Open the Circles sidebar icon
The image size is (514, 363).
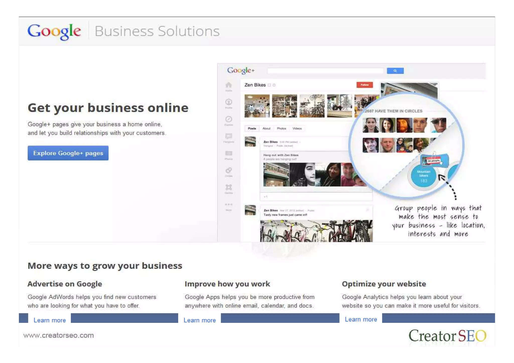(x=228, y=171)
